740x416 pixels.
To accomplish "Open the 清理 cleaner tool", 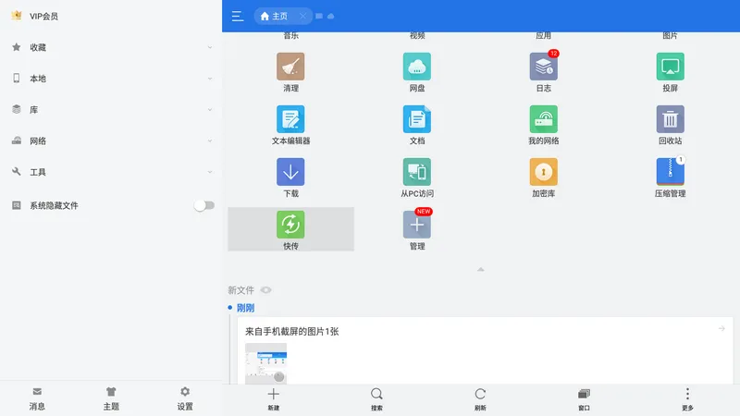I will pos(290,72).
